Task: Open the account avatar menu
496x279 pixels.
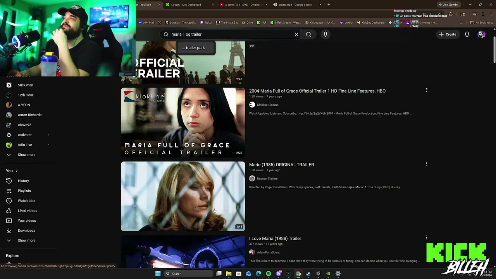Action: point(481,34)
